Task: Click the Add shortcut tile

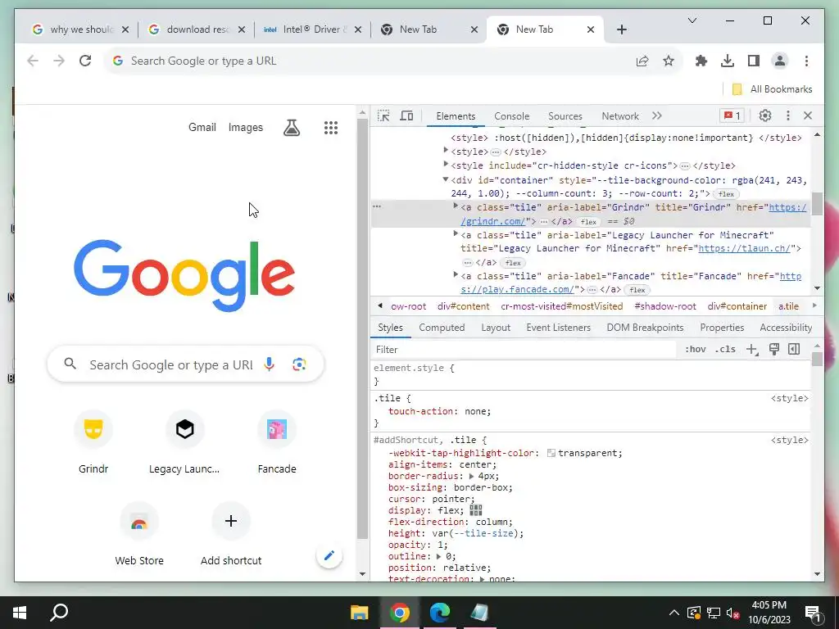Action: coord(230,534)
